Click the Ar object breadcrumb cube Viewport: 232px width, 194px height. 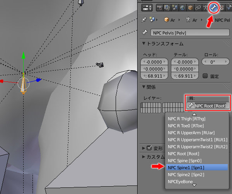pyautogui.click(x=167, y=19)
